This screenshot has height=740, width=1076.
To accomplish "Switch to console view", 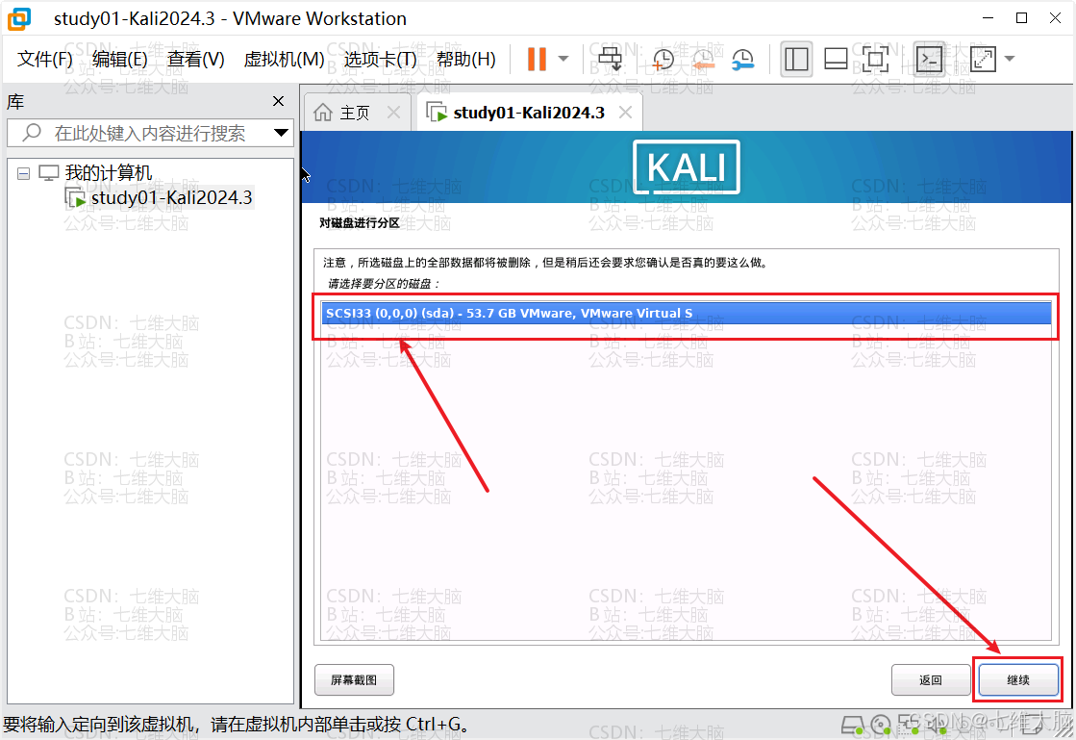I will coord(930,59).
